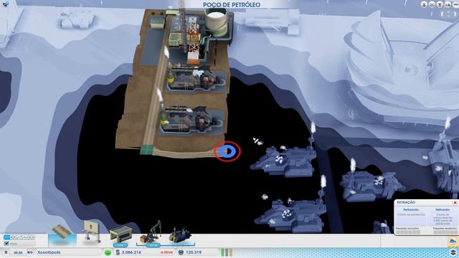The height and width of the screenshot is (258, 459).
Task: Select the oil pumpjack module thumbnail
Action: (151, 231)
